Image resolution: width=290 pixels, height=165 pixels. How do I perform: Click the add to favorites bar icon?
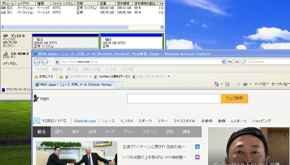pyautogui.click(x=61, y=77)
